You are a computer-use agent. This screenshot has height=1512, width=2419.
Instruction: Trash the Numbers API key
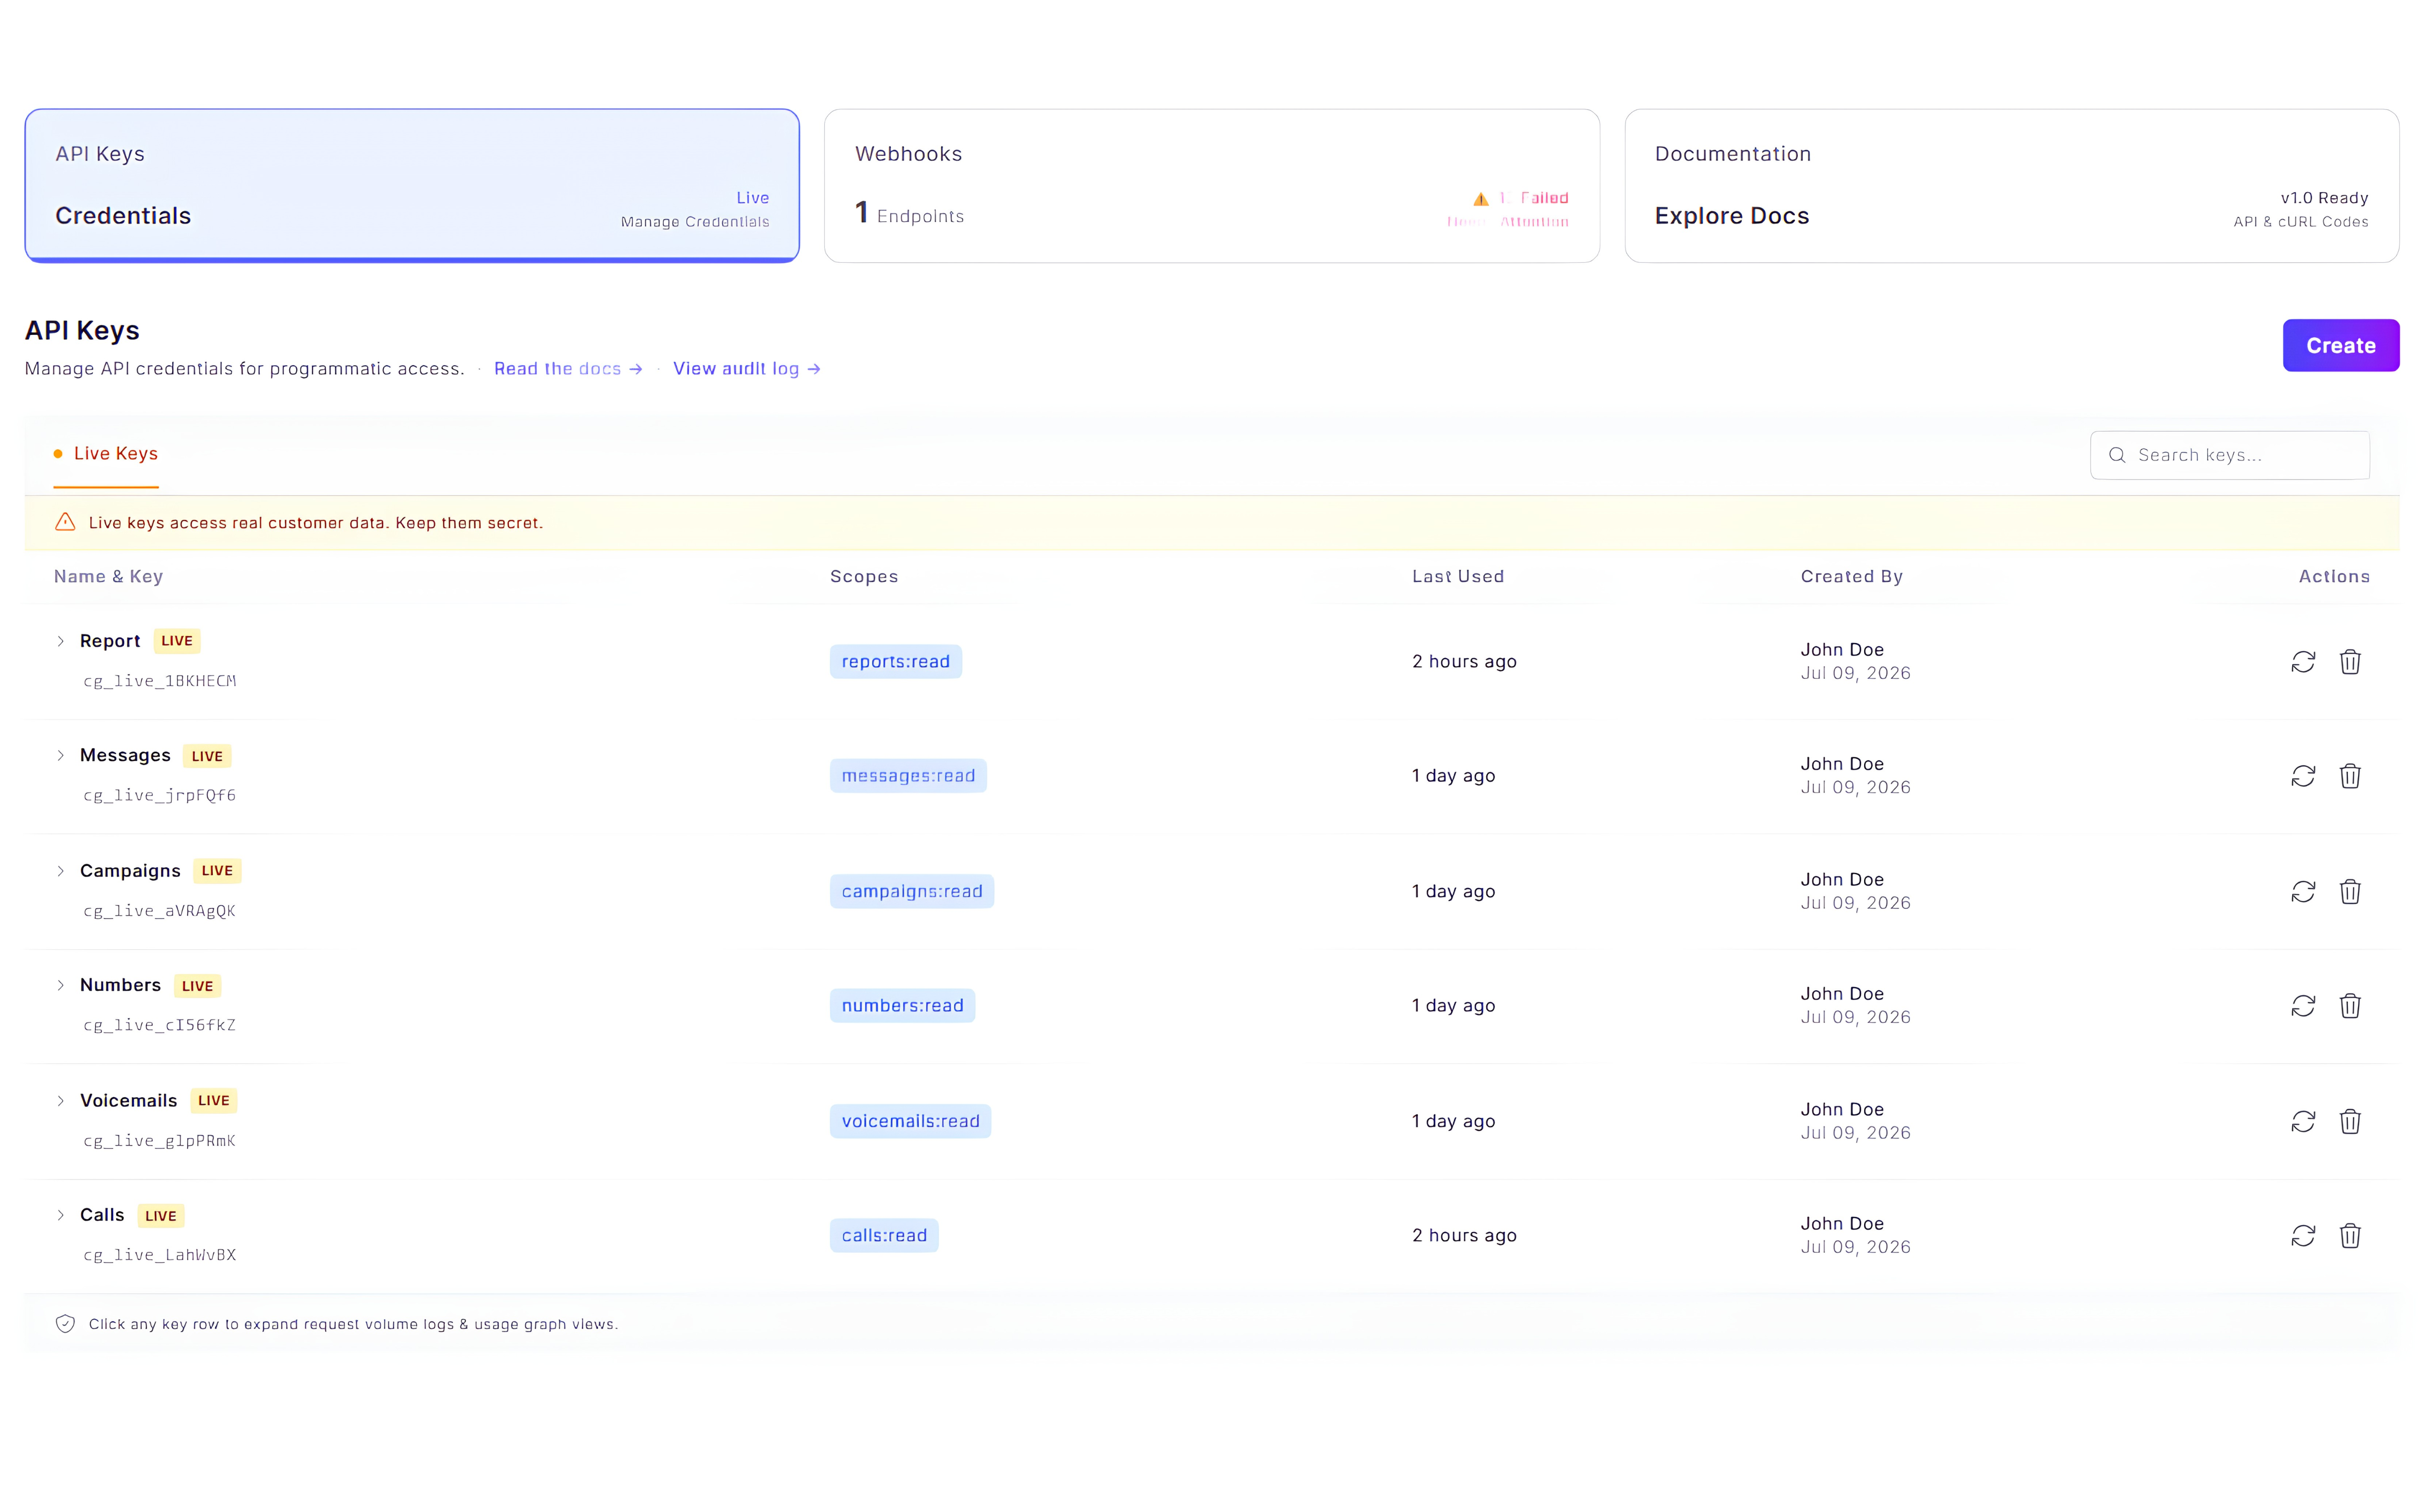coord(2350,1006)
